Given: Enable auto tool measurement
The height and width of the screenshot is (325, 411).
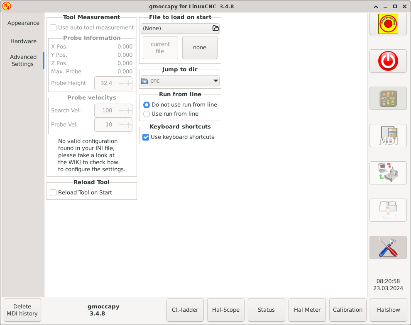Looking at the screenshot, I should [53, 27].
